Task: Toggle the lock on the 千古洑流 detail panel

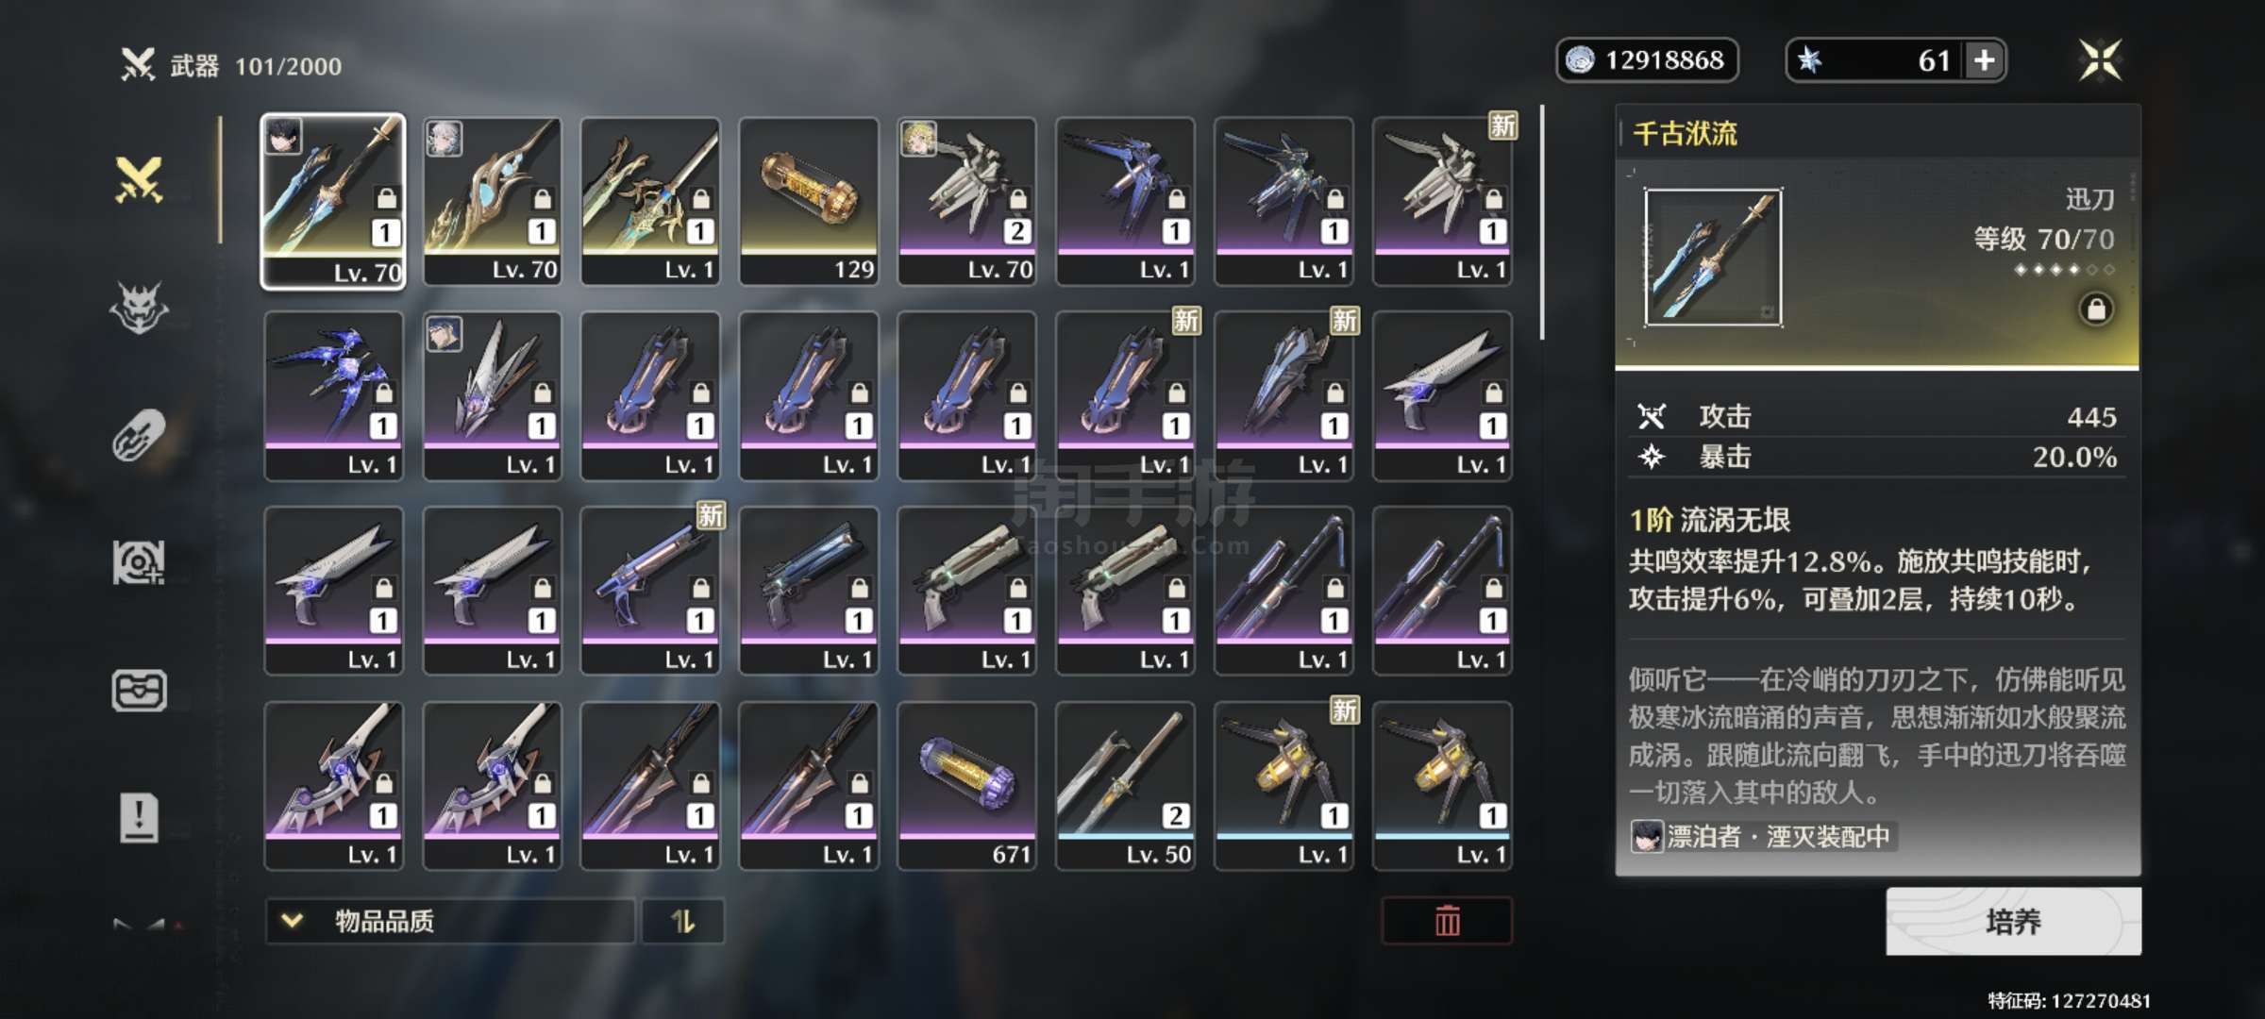Action: [x=2096, y=309]
